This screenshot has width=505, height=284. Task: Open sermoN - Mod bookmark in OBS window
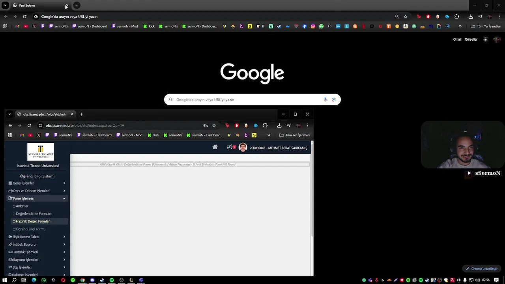click(x=129, y=135)
